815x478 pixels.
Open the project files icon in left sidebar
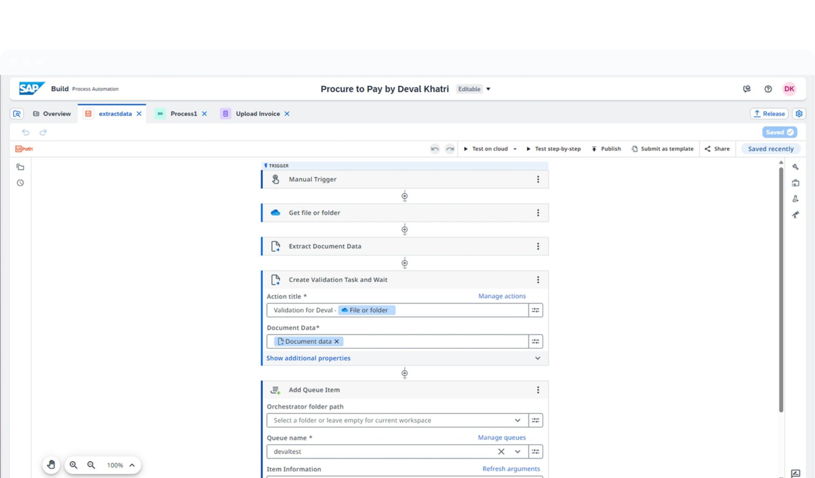click(20, 167)
